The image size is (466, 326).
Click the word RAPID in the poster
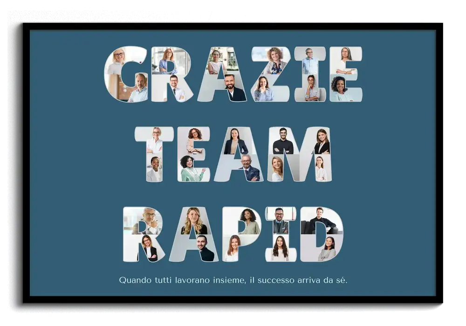click(233, 235)
